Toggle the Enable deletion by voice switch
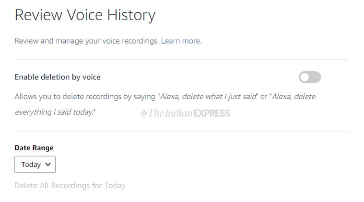The image size is (364, 202). point(310,77)
